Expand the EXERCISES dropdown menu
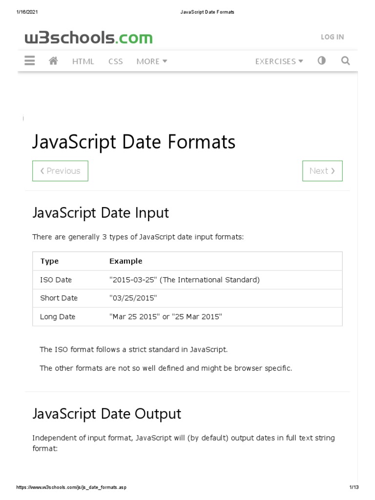The height and width of the screenshot is (500, 375). coord(279,61)
